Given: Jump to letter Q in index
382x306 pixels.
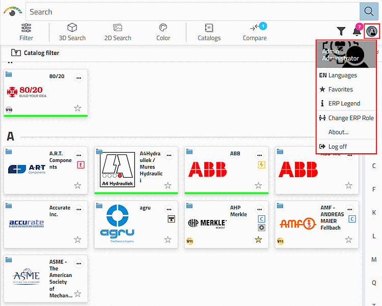Looking at the screenshot, I should (x=374, y=283).
